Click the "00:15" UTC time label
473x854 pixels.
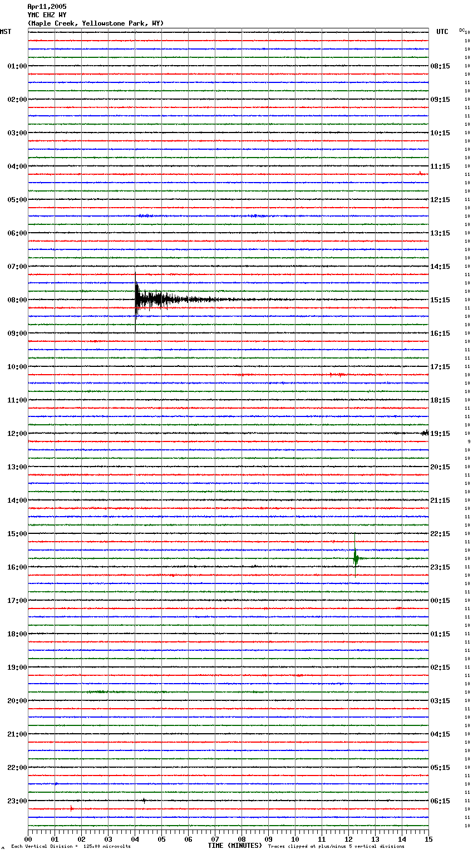[440, 601]
